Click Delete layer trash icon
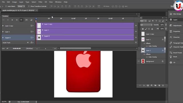Screen dimensions: 183x103 pos(163,86)
